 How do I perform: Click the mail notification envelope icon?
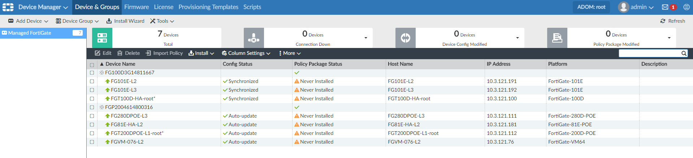coord(665,7)
